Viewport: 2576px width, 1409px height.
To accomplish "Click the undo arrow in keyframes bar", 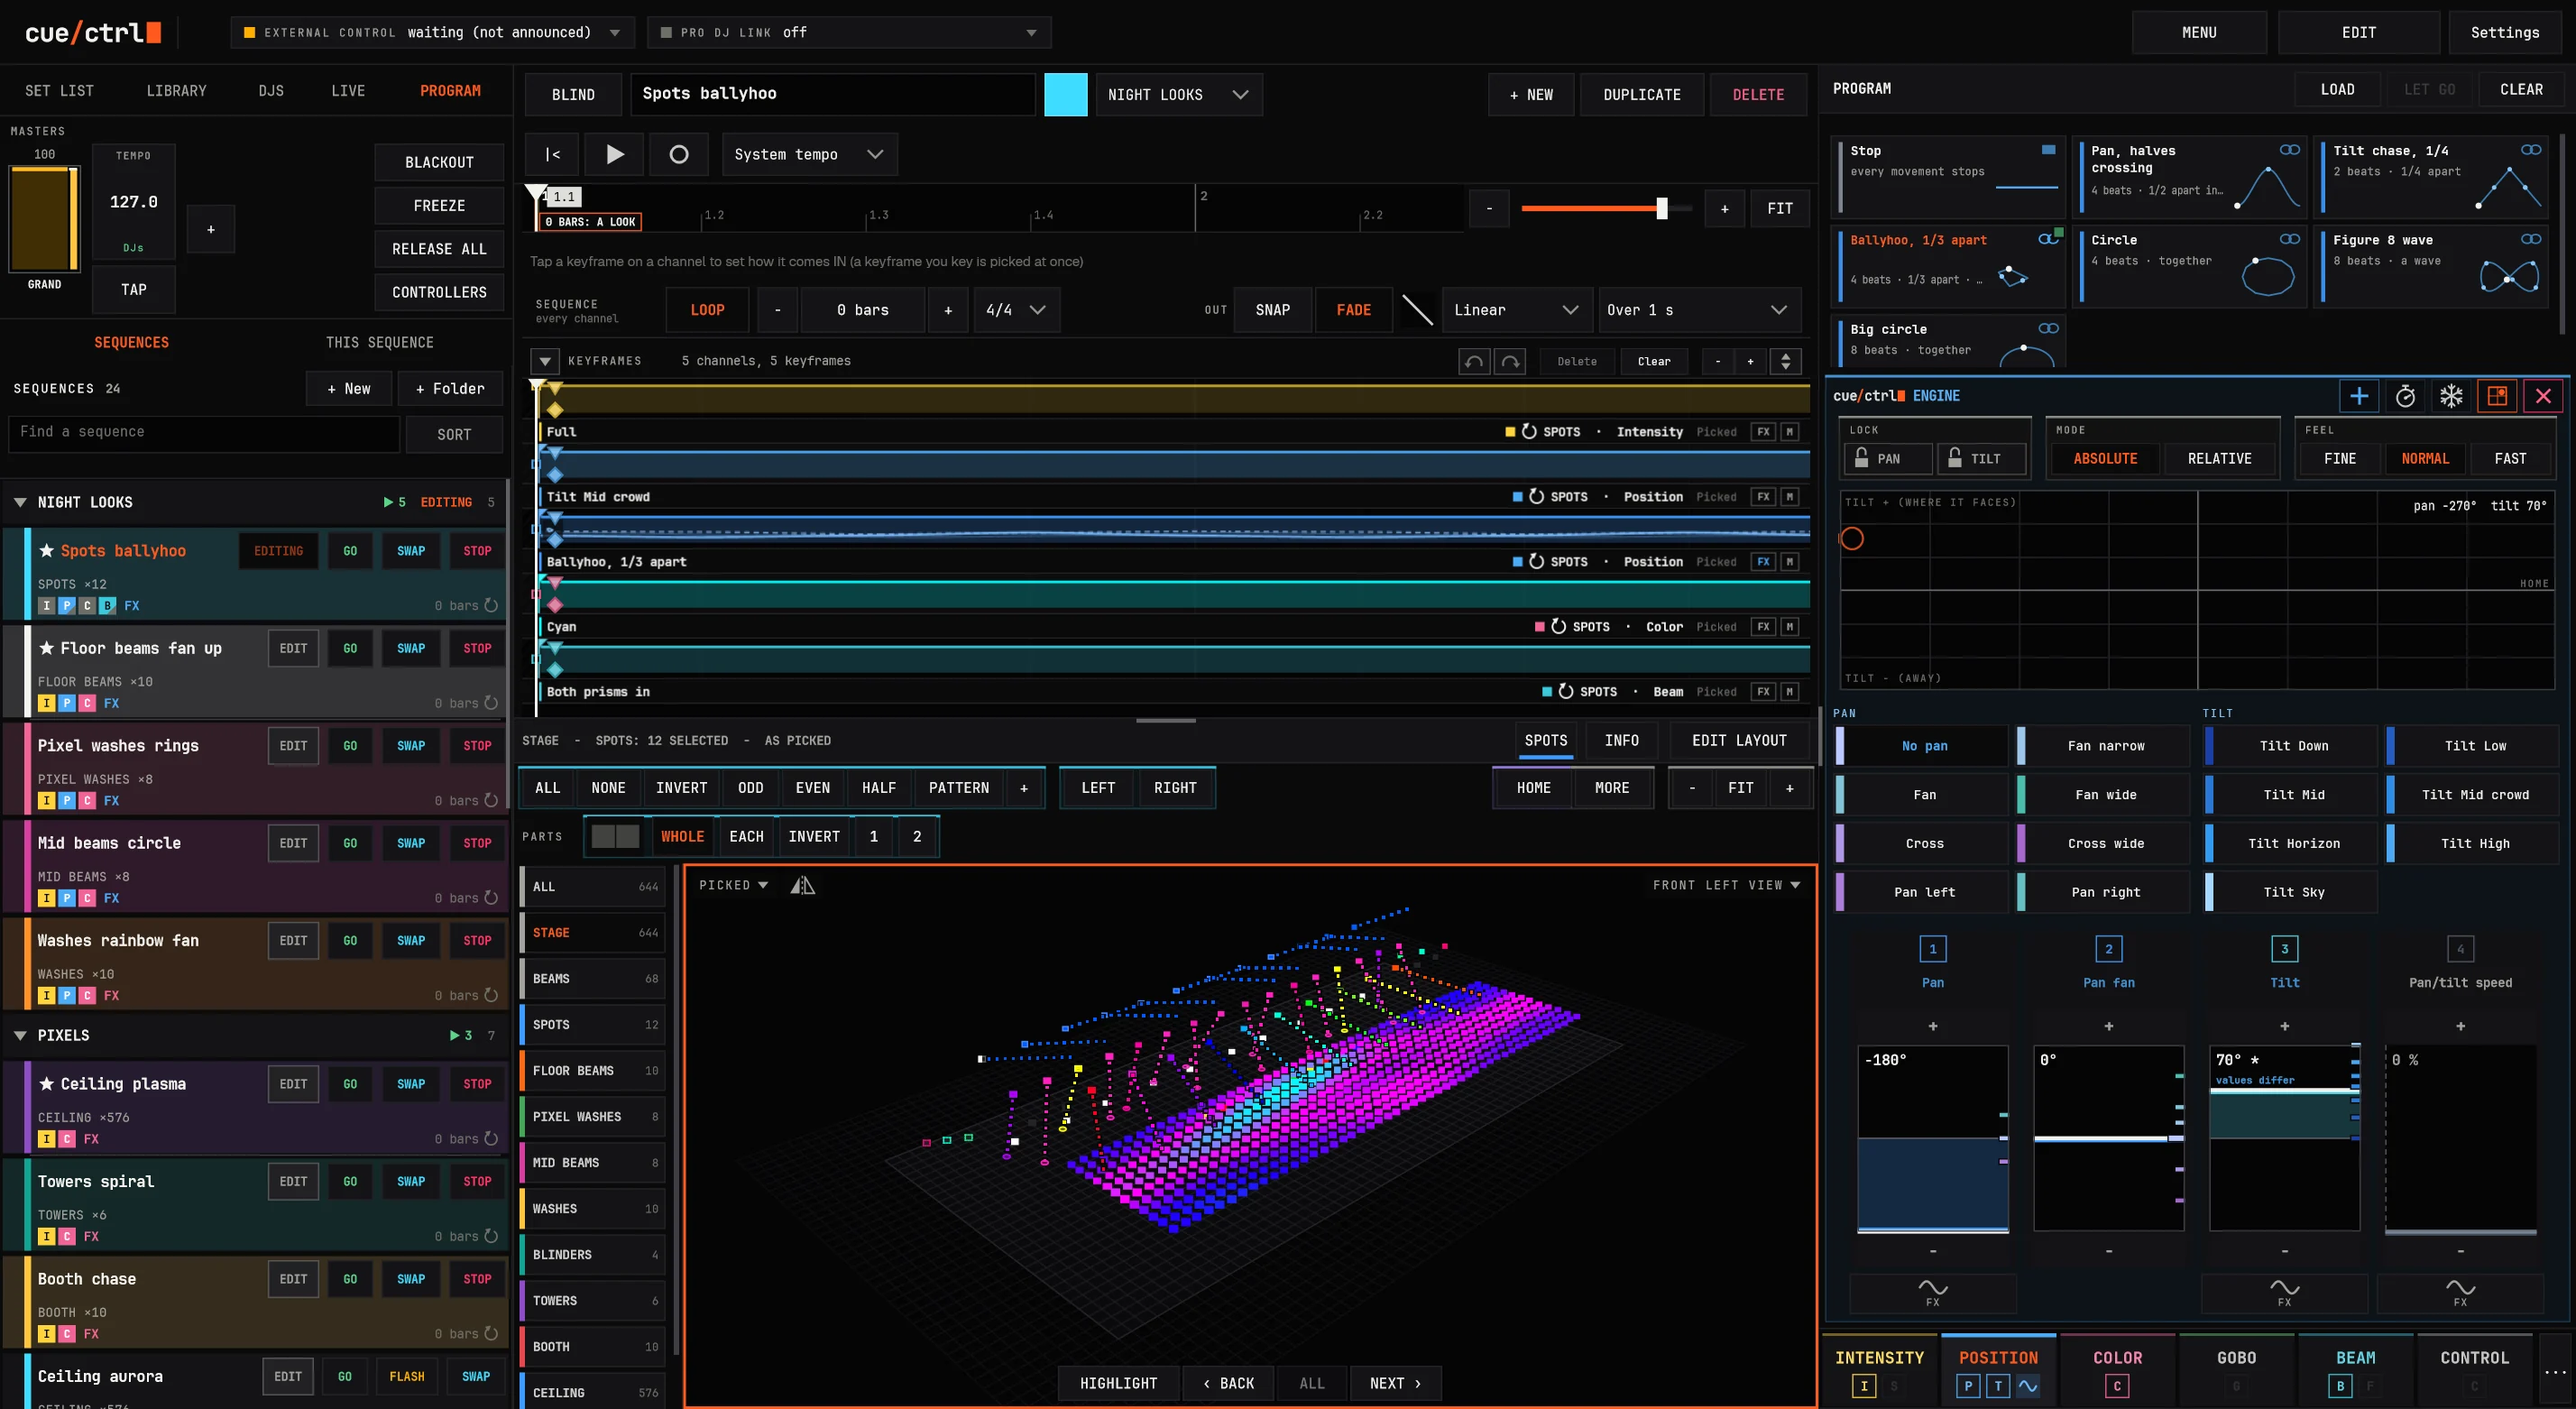I will [x=1474, y=361].
